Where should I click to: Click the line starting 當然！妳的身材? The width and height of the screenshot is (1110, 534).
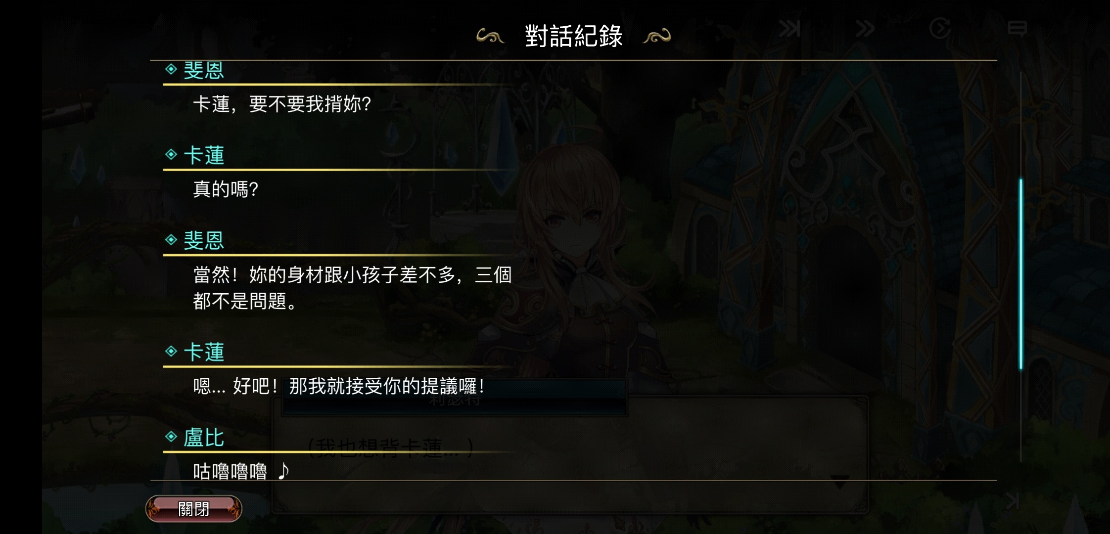[352, 287]
